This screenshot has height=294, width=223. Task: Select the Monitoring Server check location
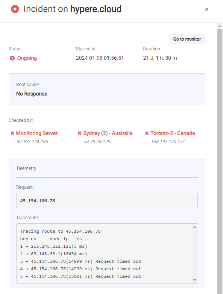[37, 133]
